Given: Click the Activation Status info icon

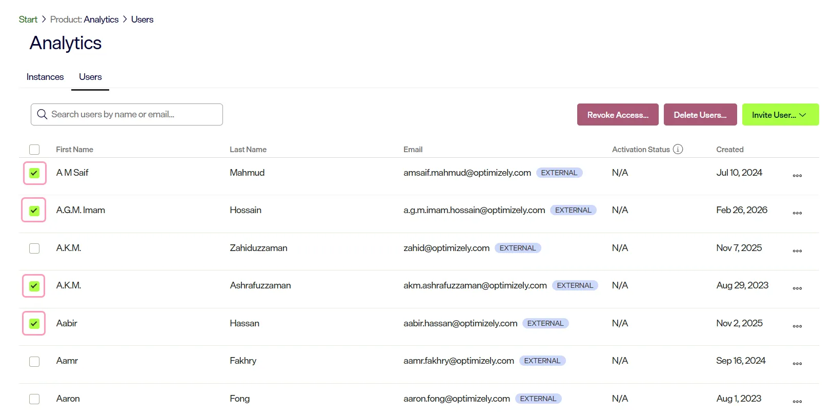Looking at the screenshot, I should (x=678, y=149).
